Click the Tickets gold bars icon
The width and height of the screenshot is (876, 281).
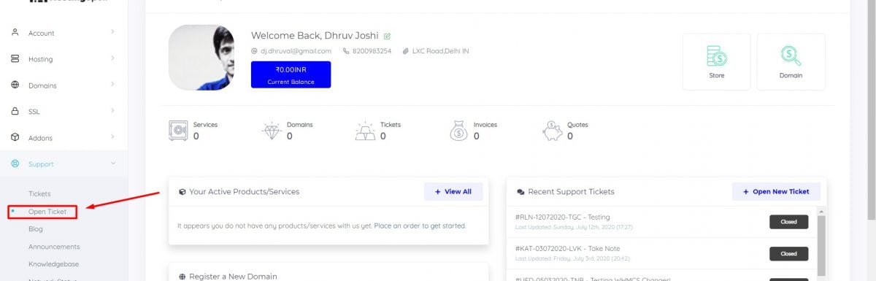point(365,131)
